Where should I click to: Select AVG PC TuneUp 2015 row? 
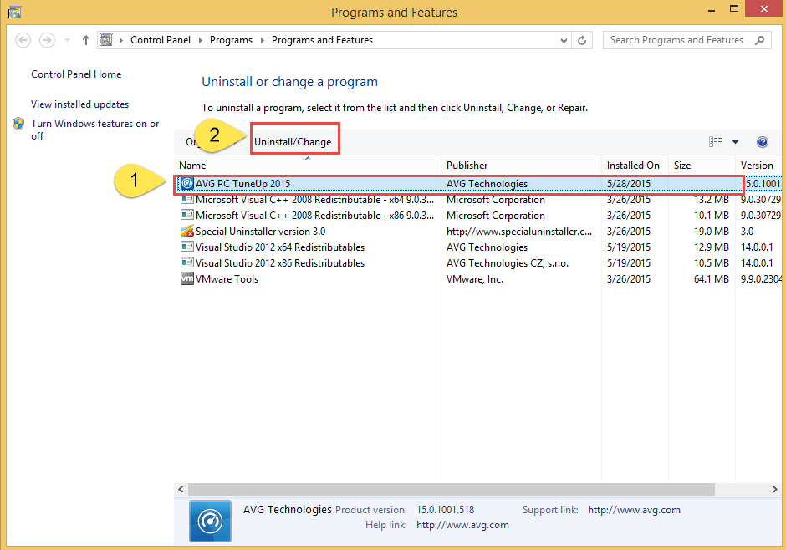coord(479,184)
